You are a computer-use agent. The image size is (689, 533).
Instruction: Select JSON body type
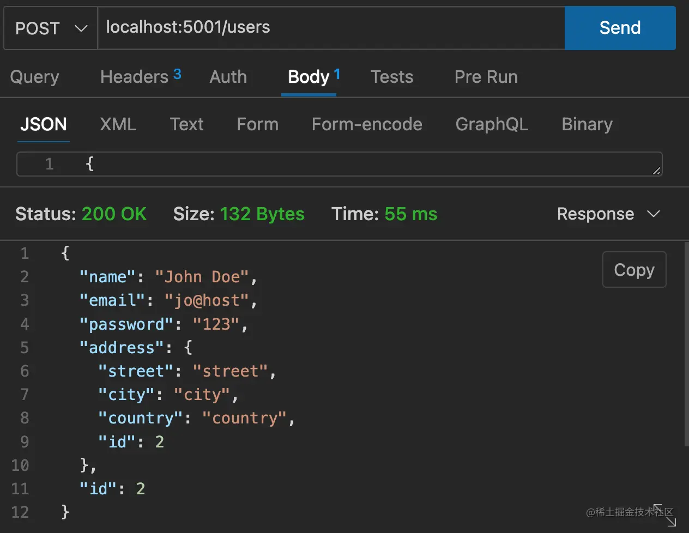click(x=44, y=124)
